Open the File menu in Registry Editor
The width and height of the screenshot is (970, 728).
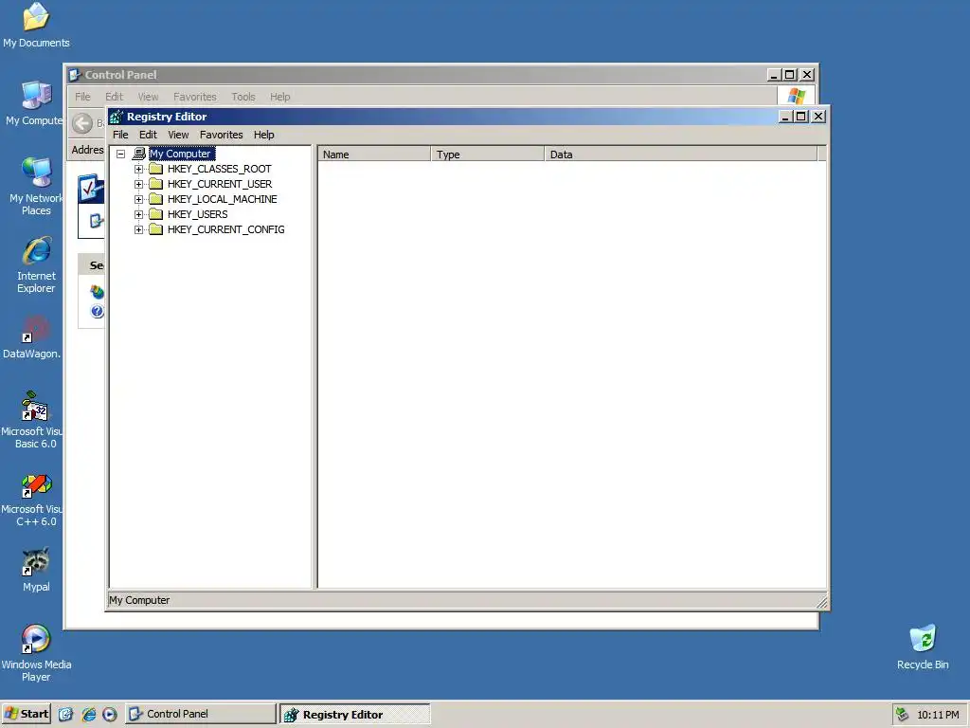120,135
